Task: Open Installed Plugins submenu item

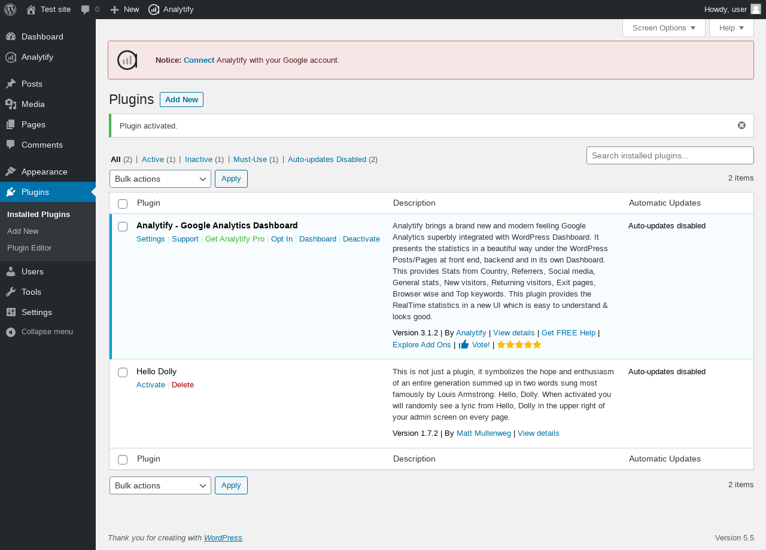Action: [38, 214]
